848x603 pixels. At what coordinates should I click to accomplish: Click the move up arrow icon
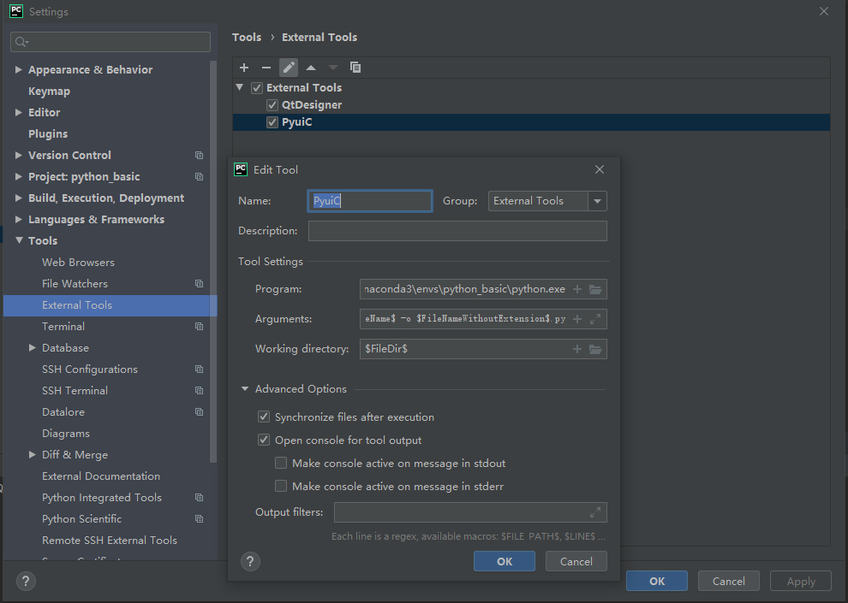[x=311, y=68]
